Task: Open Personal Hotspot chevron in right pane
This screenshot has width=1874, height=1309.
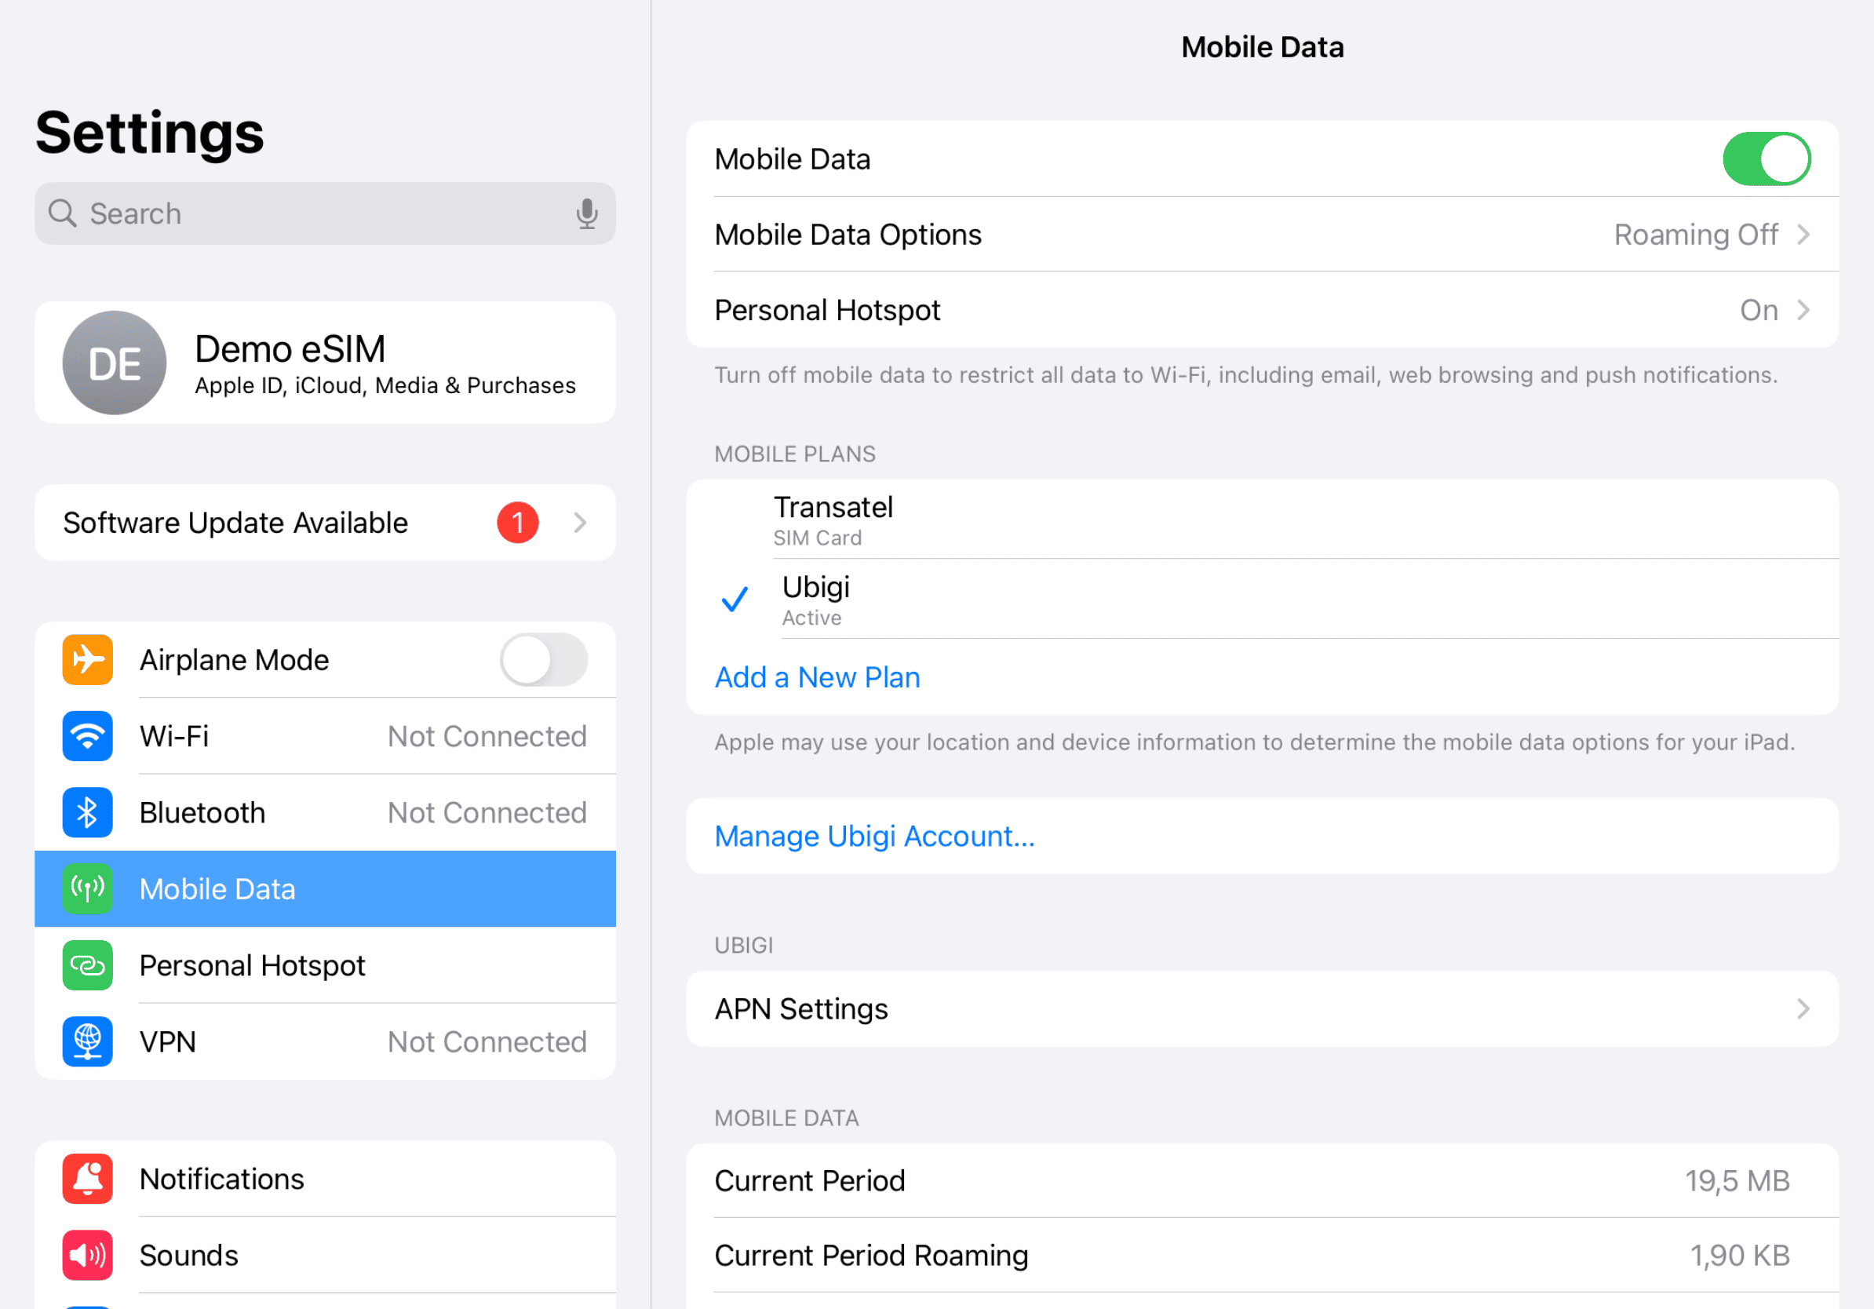Action: (x=1804, y=310)
